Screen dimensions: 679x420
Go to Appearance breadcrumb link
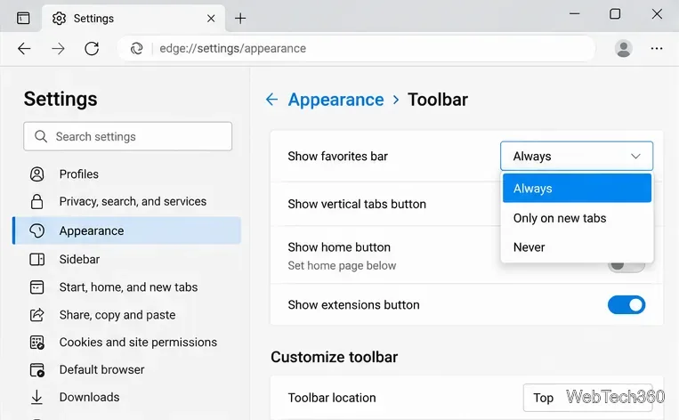[336, 100]
